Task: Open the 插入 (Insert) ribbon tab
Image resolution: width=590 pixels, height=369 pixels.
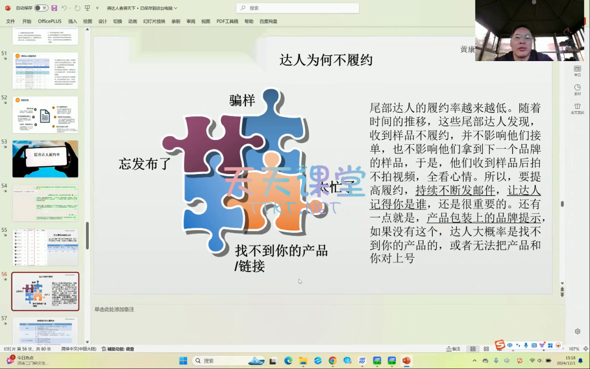Action: (73, 21)
